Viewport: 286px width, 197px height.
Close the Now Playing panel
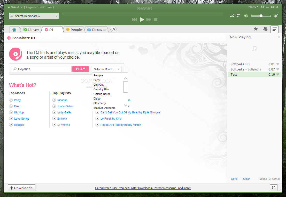pyautogui.click(x=279, y=37)
